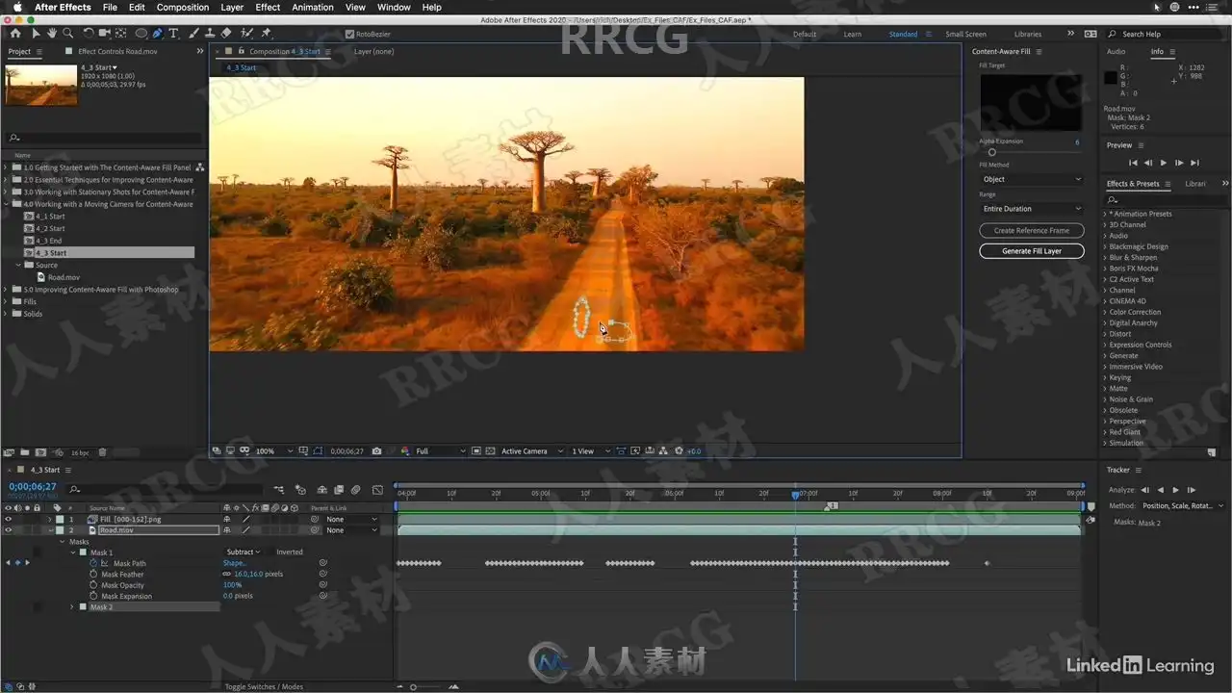The height and width of the screenshot is (693, 1232).
Task: Open the Fill Method dropdown showing Object
Action: pyautogui.click(x=1031, y=179)
